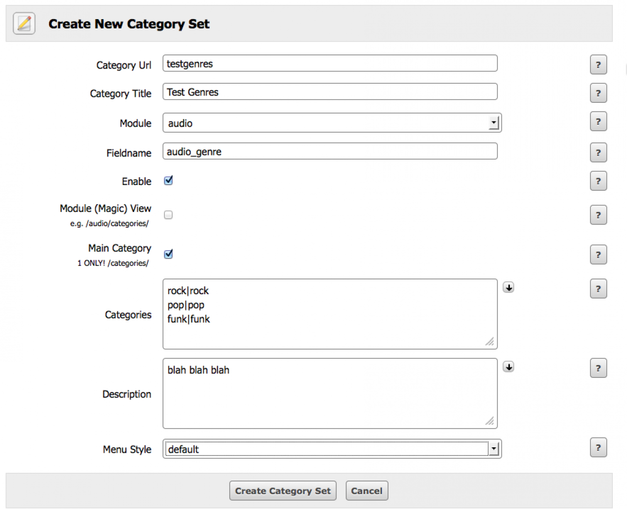The width and height of the screenshot is (627, 509).
Task: Click the down-arrow icon beside Categories textarea
Action: click(508, 287)
